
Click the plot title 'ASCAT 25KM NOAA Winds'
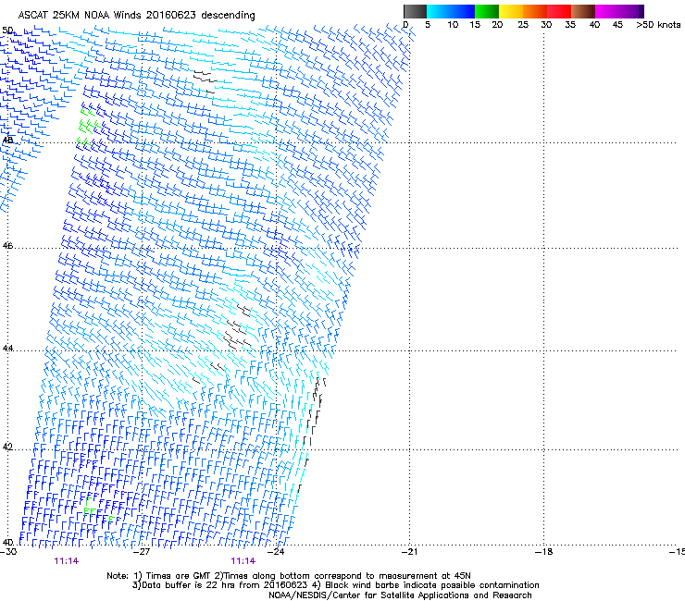point(80,15)
